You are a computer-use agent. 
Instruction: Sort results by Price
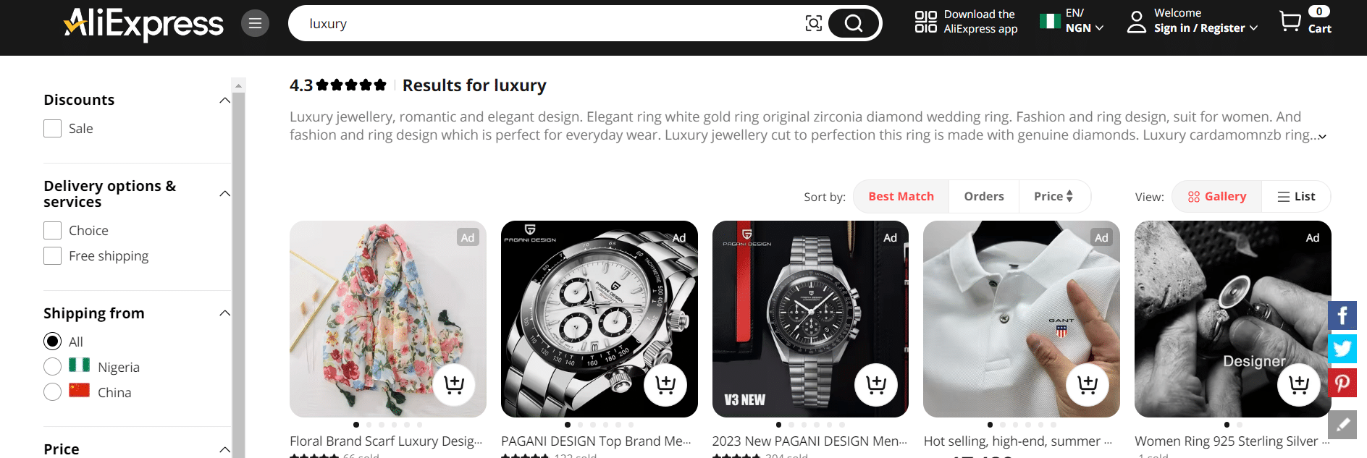click(1053, 197)
